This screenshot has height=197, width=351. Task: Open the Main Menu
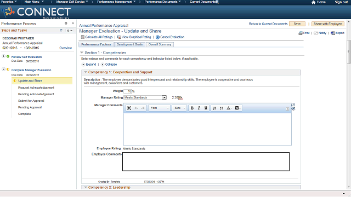pyautogui.click(x=34, y=2)
